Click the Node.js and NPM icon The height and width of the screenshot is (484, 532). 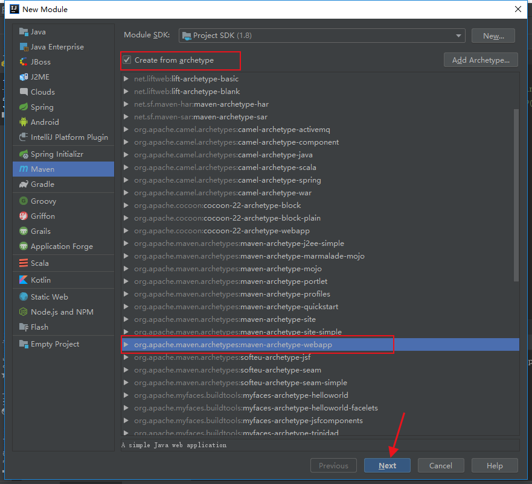tap(24, 312)
